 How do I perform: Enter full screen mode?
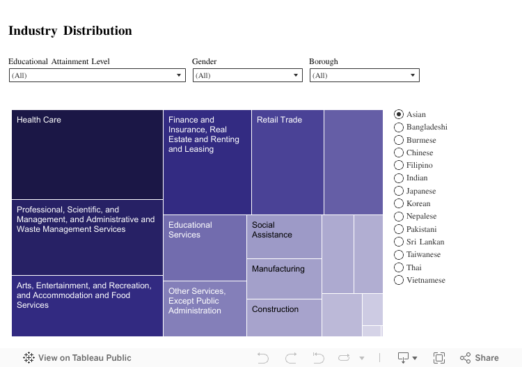(439, 358)
